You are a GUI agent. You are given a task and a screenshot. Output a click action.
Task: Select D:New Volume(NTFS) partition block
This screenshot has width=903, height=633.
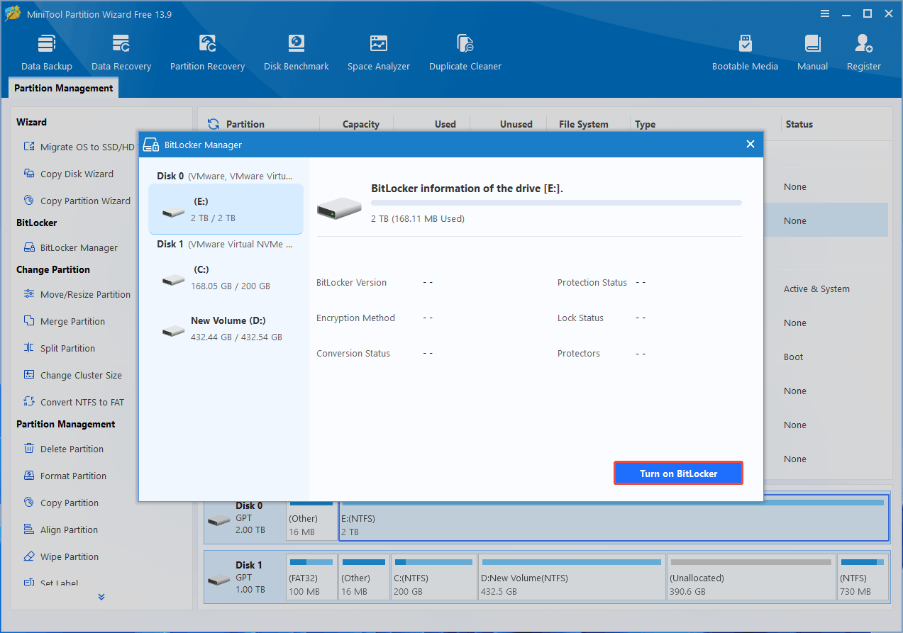point(572,578)
